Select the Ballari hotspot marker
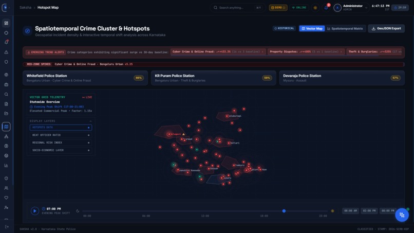Screen dimensions: 414x233 (x=229, y=143)
